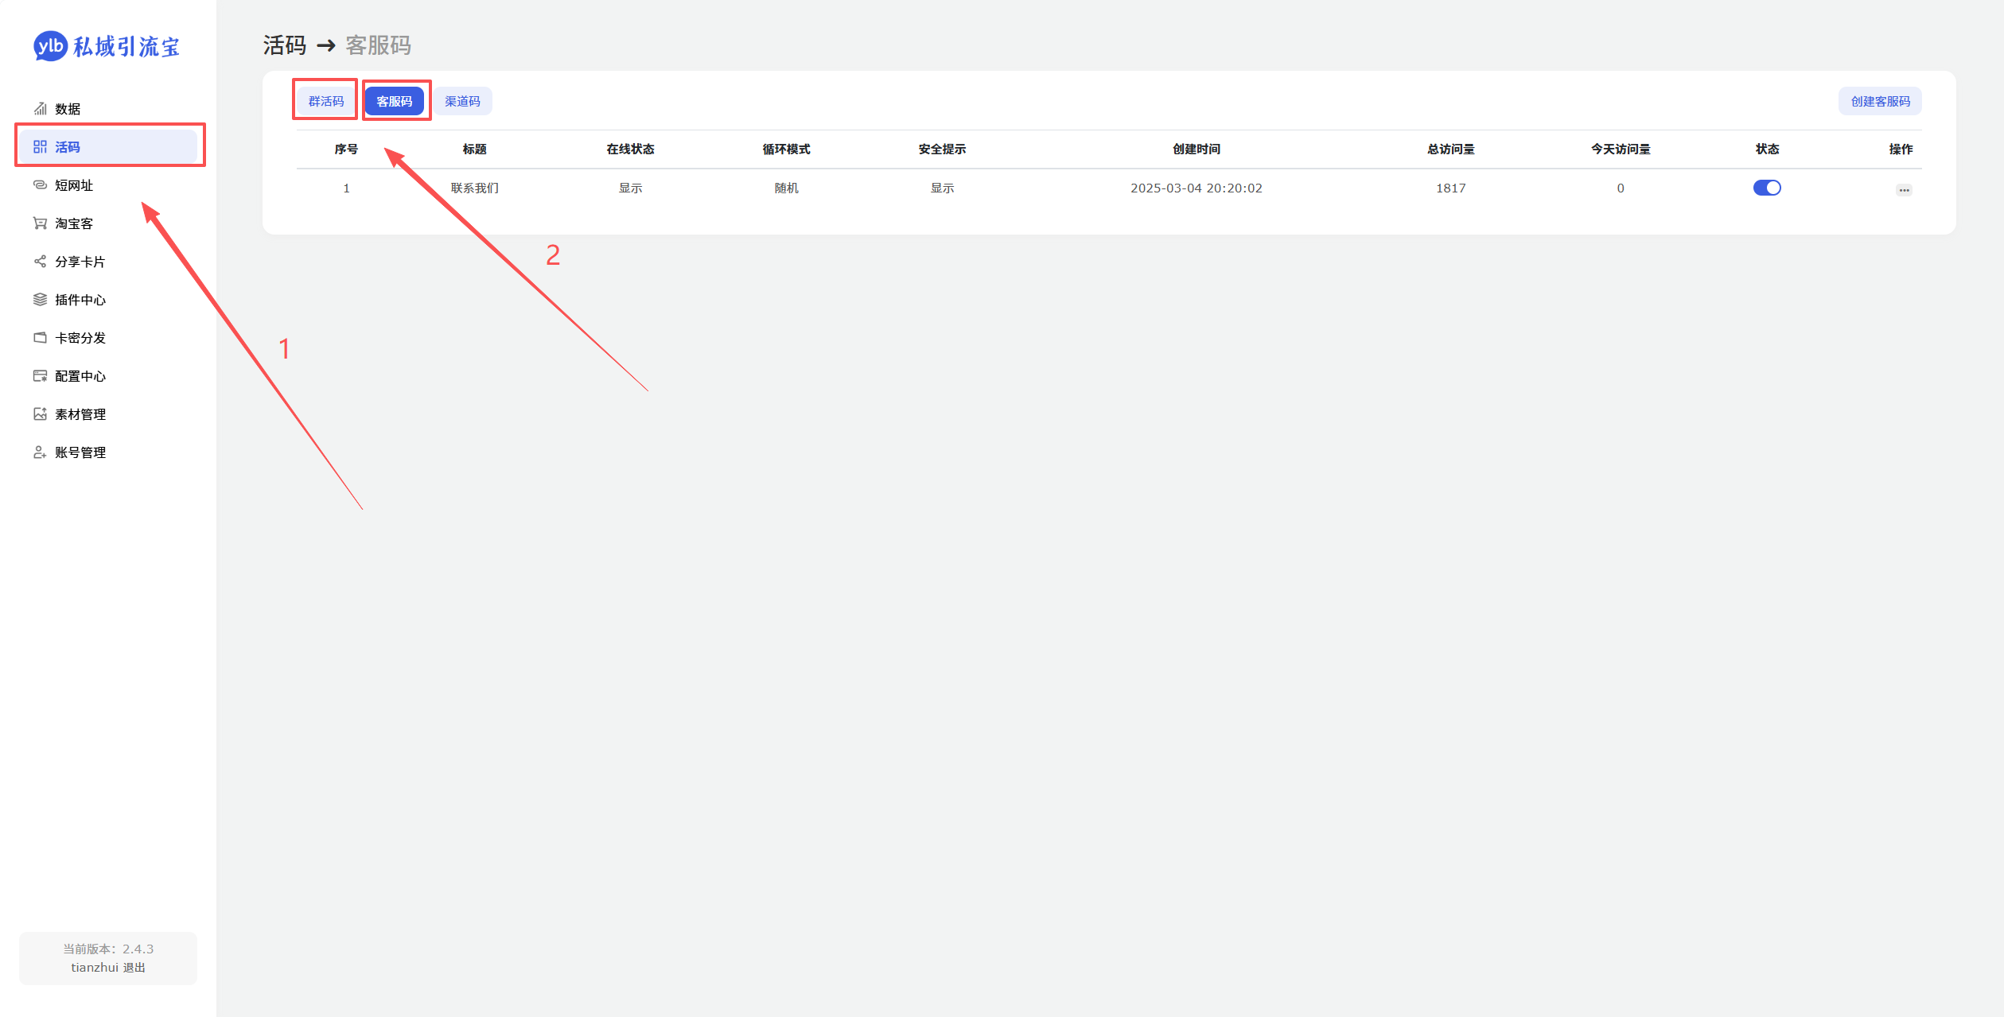
Task: Click the 素材管理 image icon
Action: [40, 414]
